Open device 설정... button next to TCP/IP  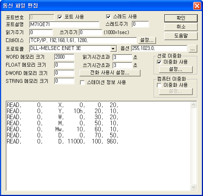tap(147, 40)
